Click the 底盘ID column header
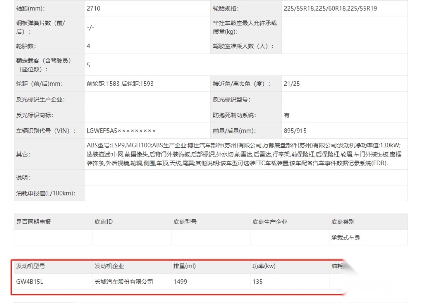Viewport: 428px width, 303px height. pyautogui.click(x=103, y=222)
